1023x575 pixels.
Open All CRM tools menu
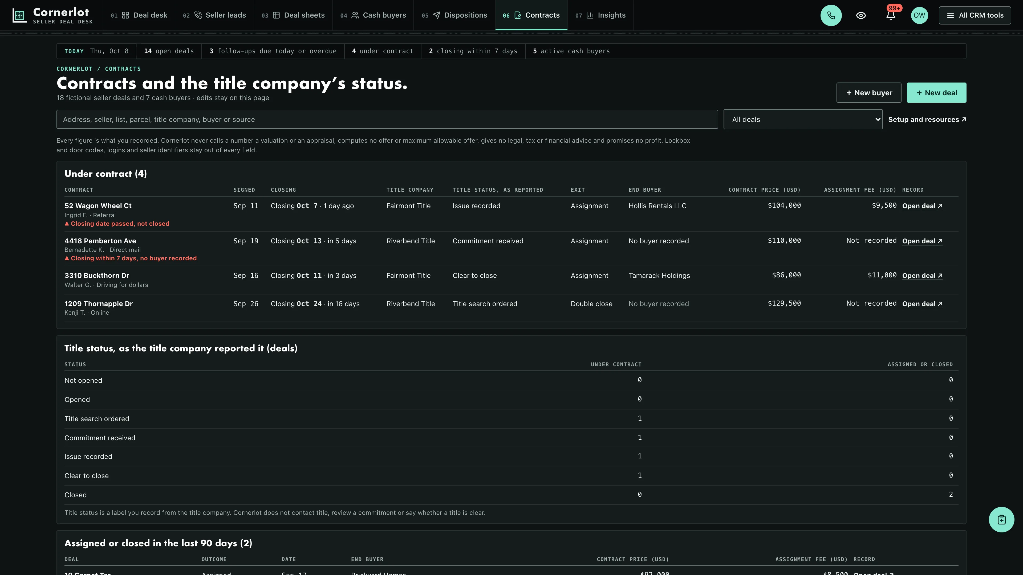(x=975, y=15)
